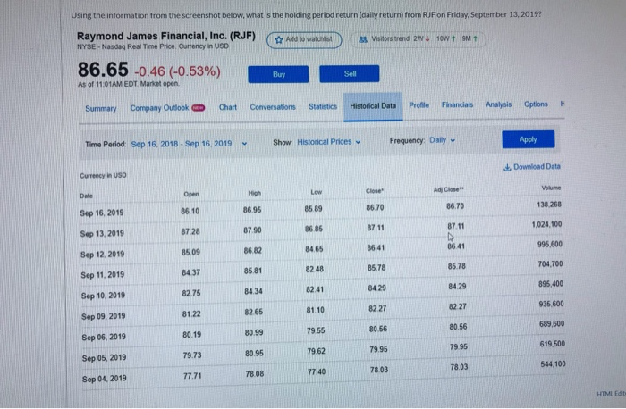Open the Analysis tab
626x409 pixels.
click(x=498, y=104)
